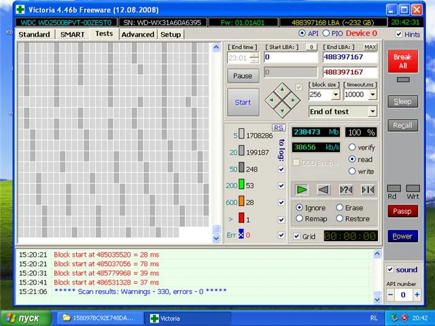
Task: Open the Advanced tab
Action: (x=138, y=35)
